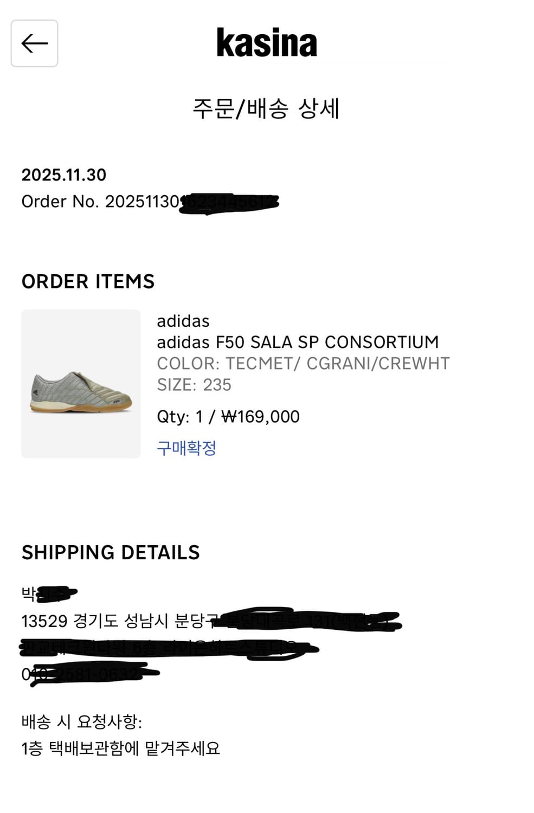Click the SHIPPING DETAILS heading

point(111,552)
